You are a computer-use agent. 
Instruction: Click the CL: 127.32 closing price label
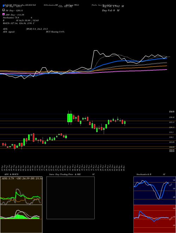(65, 6)
